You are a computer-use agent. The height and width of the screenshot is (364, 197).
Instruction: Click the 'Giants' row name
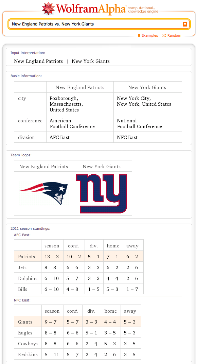pos(25,322)
